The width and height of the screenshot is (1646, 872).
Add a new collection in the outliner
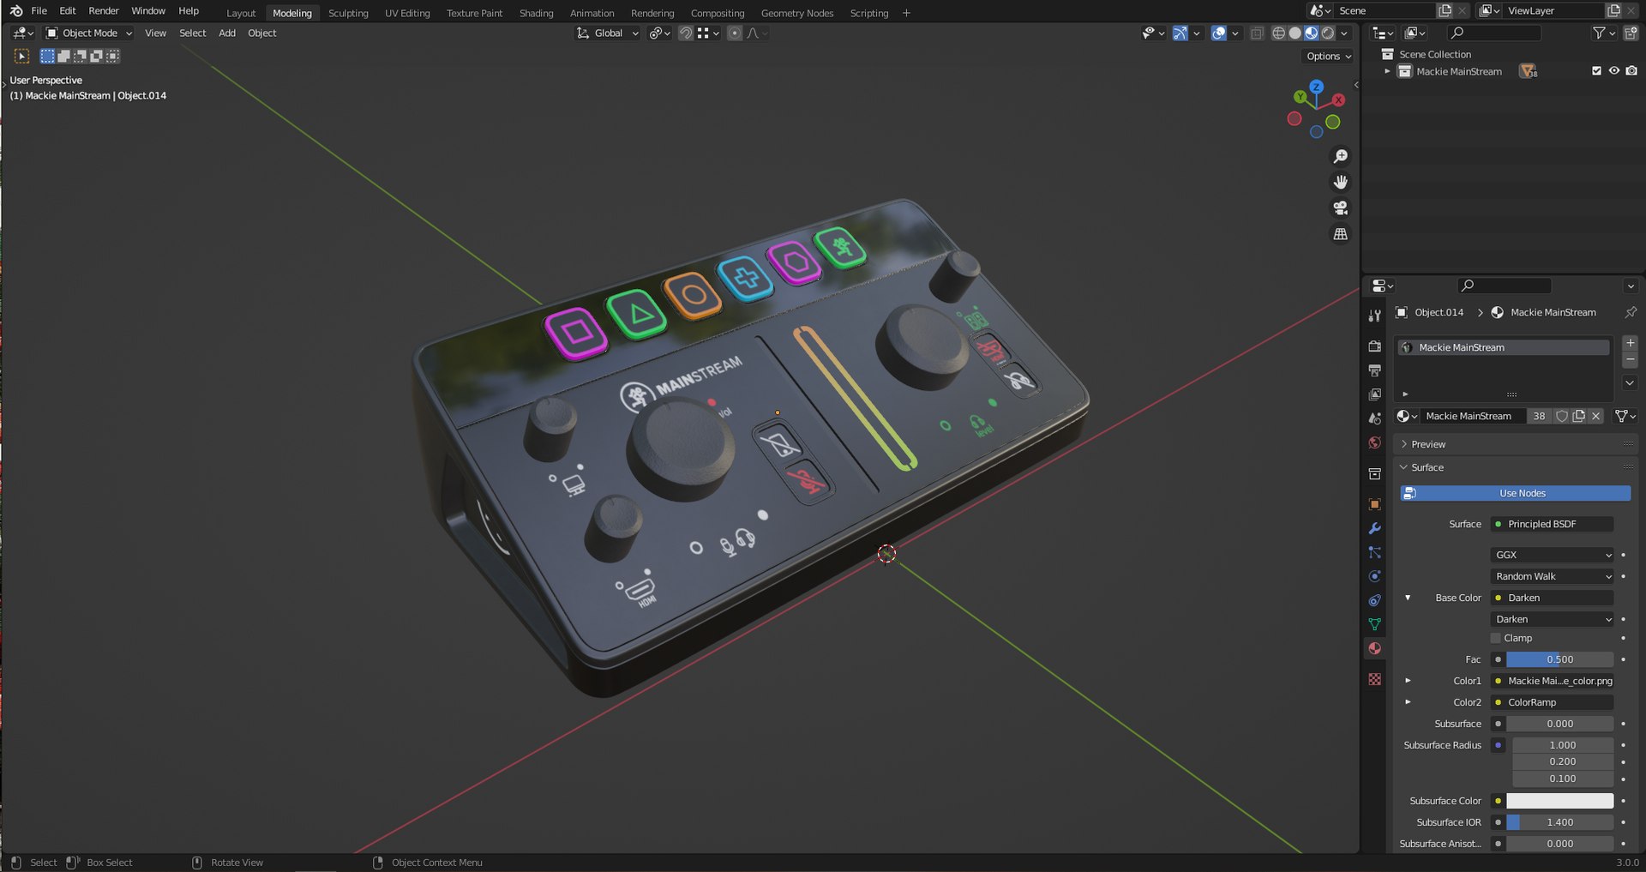coord(1631,33)
